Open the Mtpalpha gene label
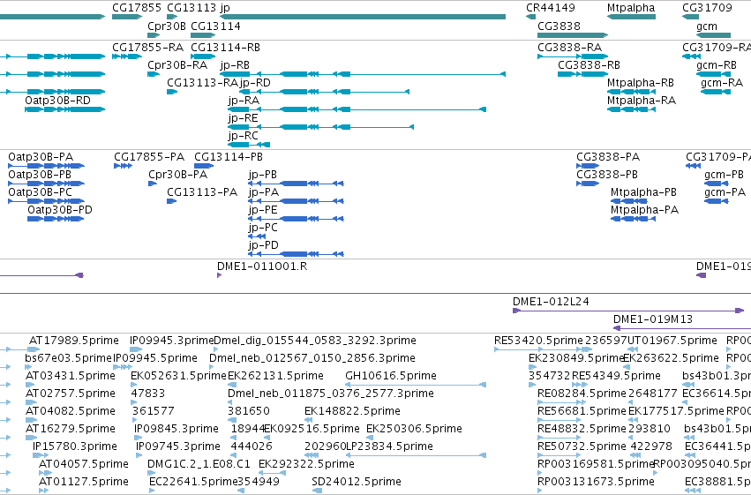 coord(631,8)
